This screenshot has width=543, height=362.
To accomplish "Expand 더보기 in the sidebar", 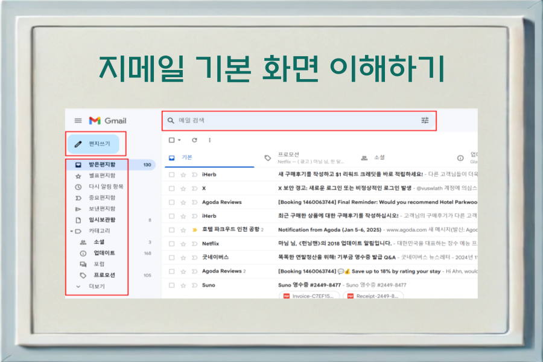I will (x=97, y=286).
